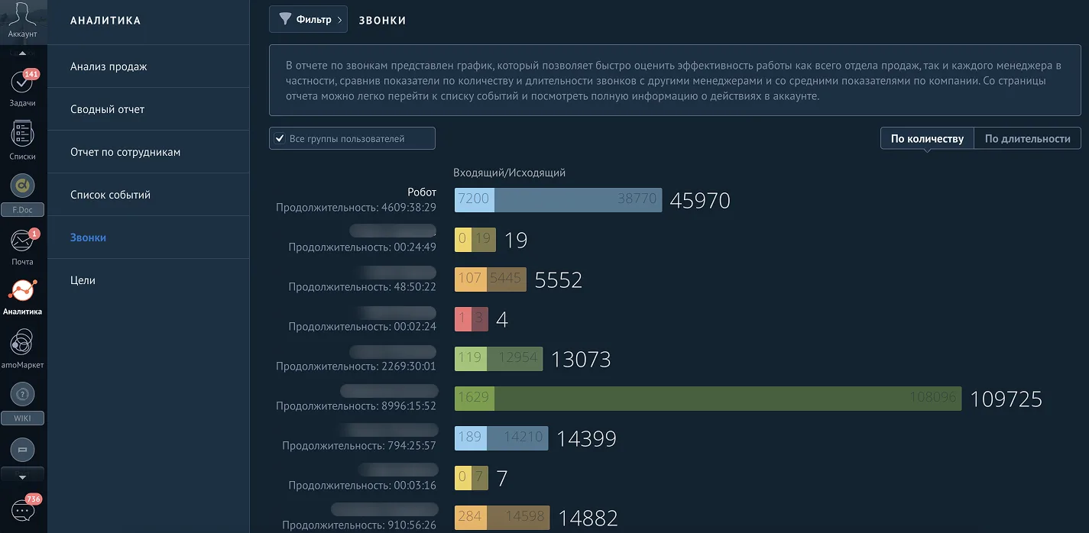Click the red 1 badge on Mail
This screenshot has width=1089, height=533.
click(34, 234)
